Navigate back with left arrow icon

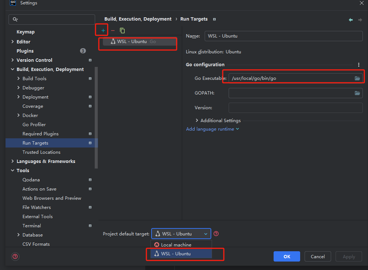tap(351, 20)
